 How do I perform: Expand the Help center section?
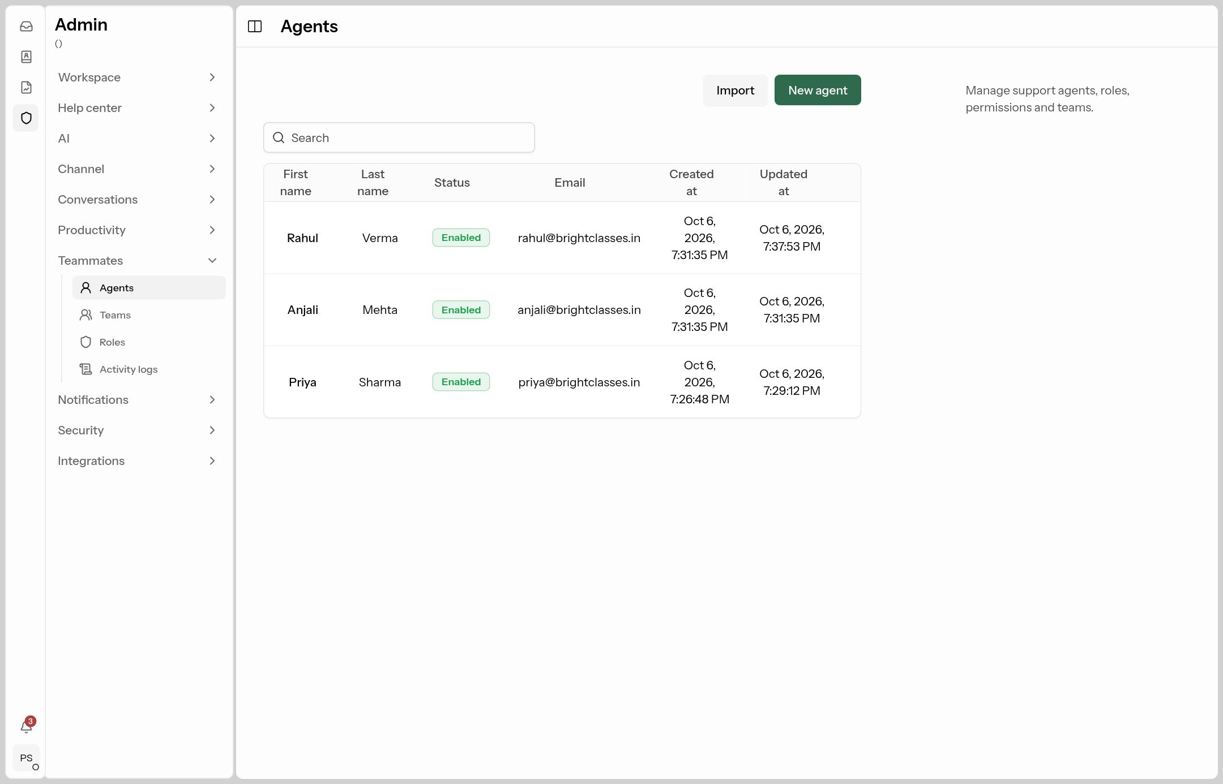pos(137,108)
